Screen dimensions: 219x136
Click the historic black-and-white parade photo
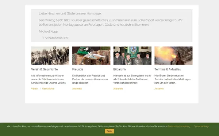coord(50,55)
